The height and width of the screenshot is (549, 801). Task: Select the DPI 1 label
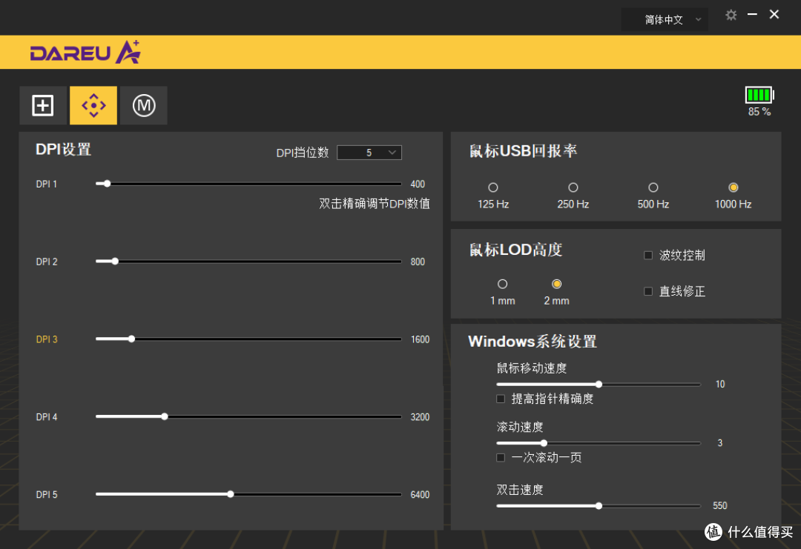[x=47, y=184]
